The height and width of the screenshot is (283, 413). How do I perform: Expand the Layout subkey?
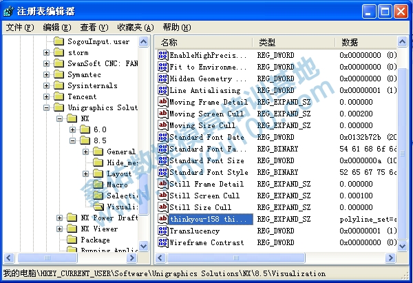pyautogui.click(x=85, y=174)
